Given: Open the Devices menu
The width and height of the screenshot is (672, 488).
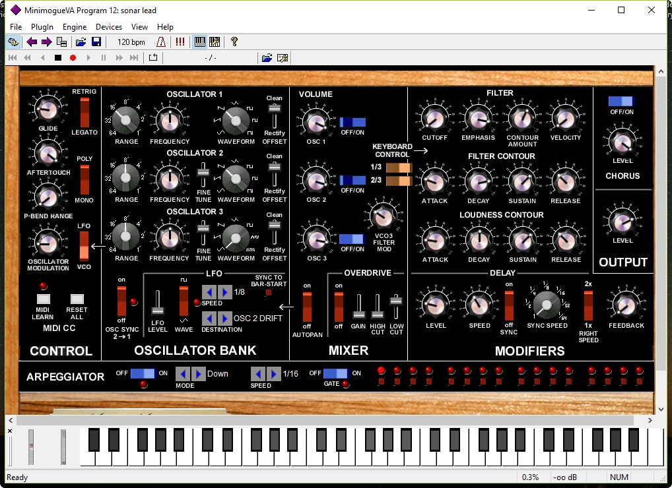Looking at the screenshot, I should click(109, 27).
